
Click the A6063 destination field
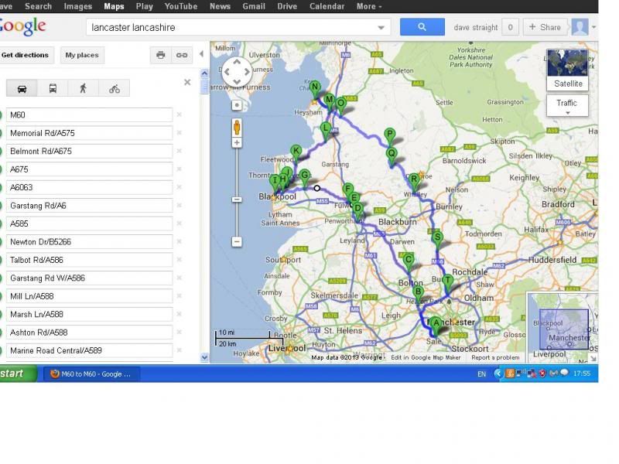coord(89,187)
